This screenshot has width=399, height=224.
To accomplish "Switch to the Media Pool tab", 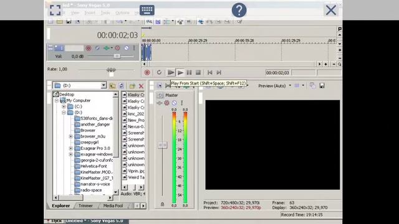I will pyautogui.click(x=113, y=206).
